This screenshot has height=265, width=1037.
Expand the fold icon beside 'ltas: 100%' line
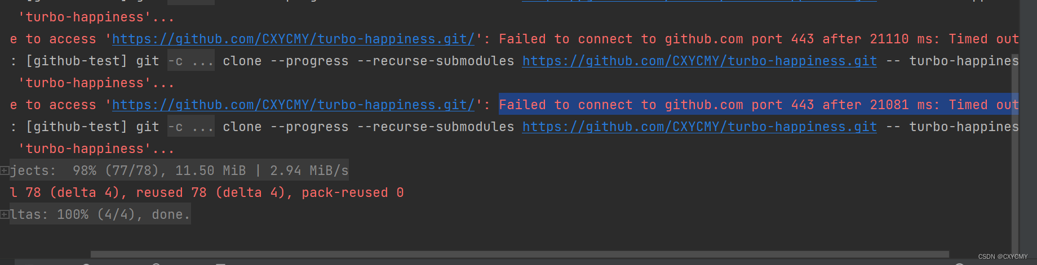click(5, 214)
